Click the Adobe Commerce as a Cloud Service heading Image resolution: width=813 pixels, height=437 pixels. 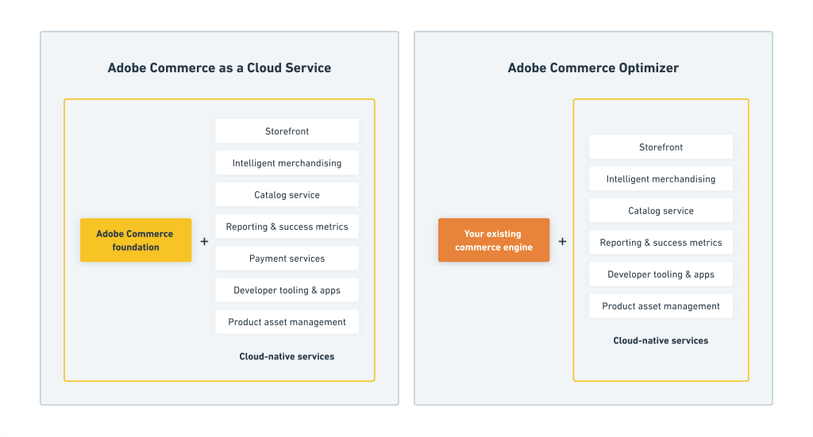pyautogui.click(x=219, y=68)
